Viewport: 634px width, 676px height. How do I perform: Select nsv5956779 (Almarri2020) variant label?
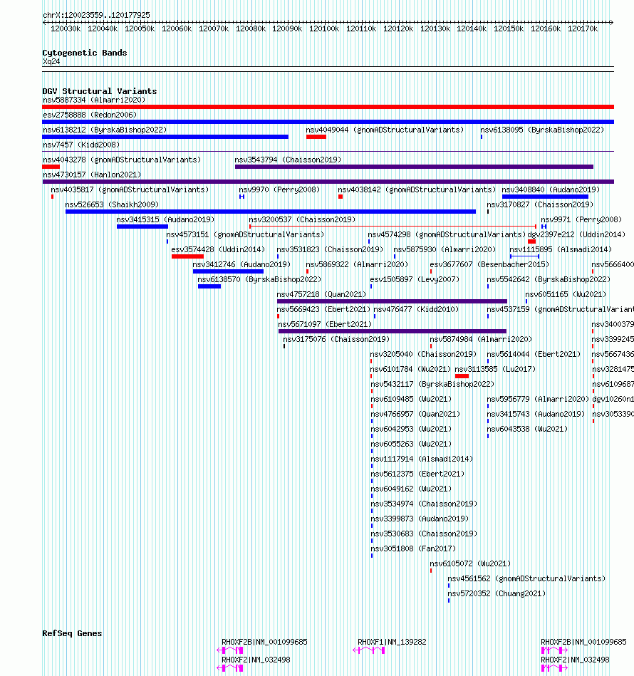click(x=538, y=399)
